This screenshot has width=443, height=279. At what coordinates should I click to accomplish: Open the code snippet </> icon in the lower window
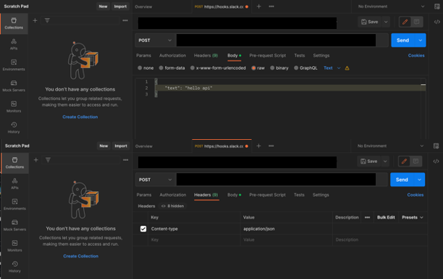click(x=436, y=162)
